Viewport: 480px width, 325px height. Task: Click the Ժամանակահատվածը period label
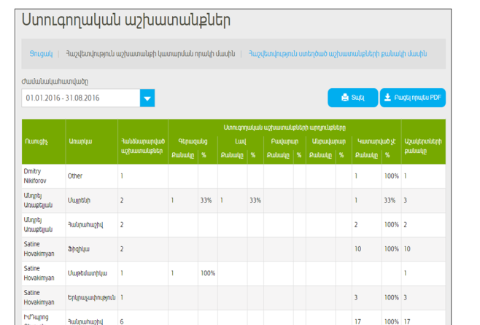click(x=55, y=82)
